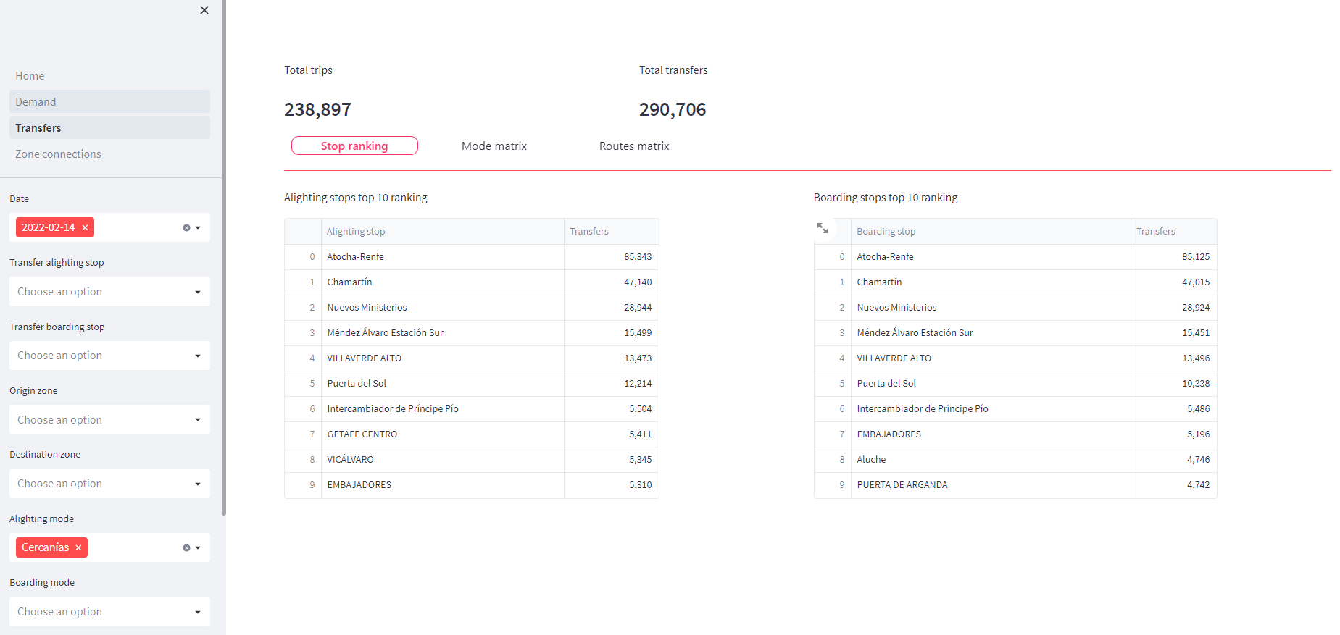
Task: Expand the Destination zone selector
Action: (x=109, y=484)
